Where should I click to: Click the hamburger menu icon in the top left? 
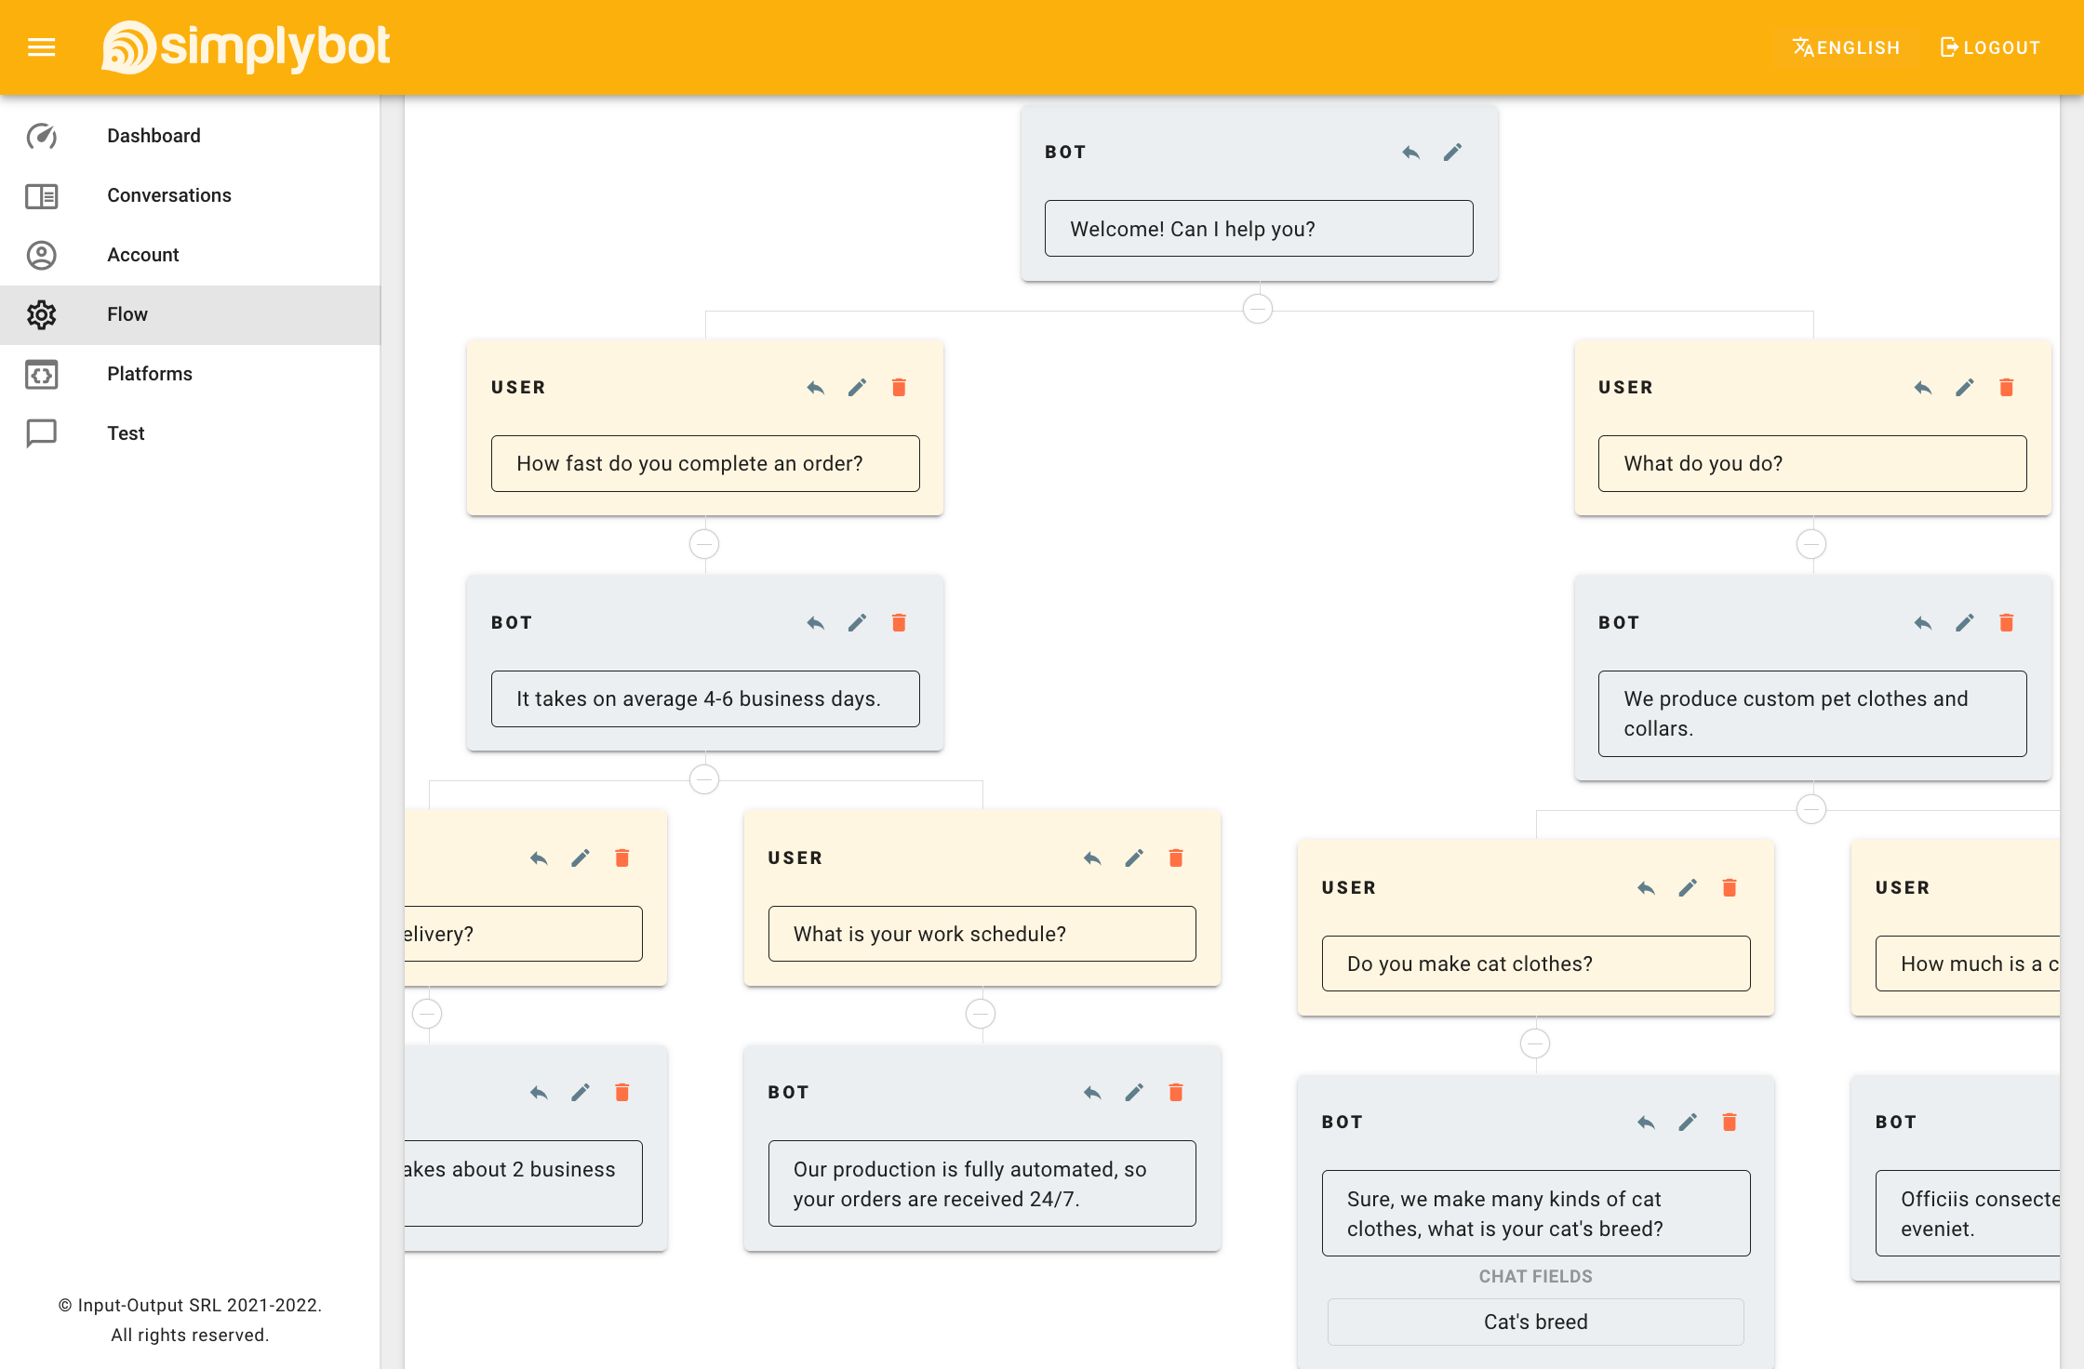tap(41, 47)
